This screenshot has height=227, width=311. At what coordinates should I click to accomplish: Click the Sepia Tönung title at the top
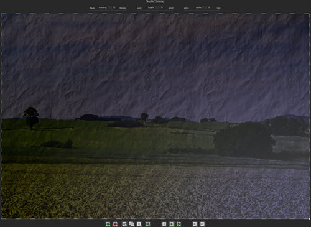155,1
